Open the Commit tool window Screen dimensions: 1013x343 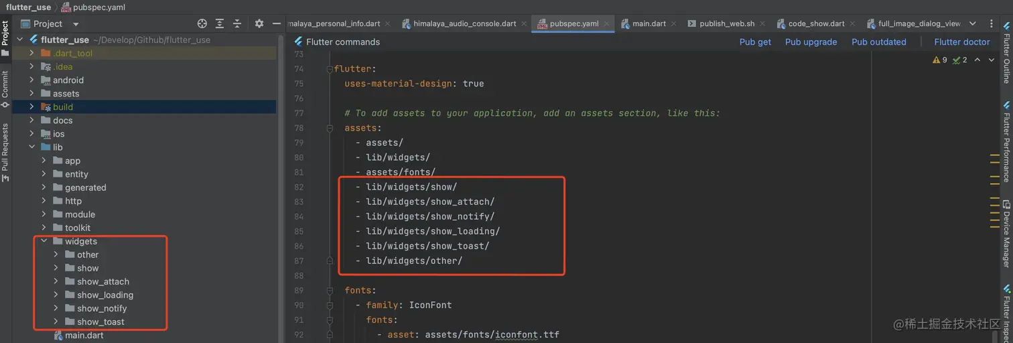point(5,90)
